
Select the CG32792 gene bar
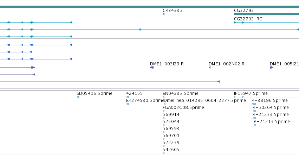click(x=266, y=14)
